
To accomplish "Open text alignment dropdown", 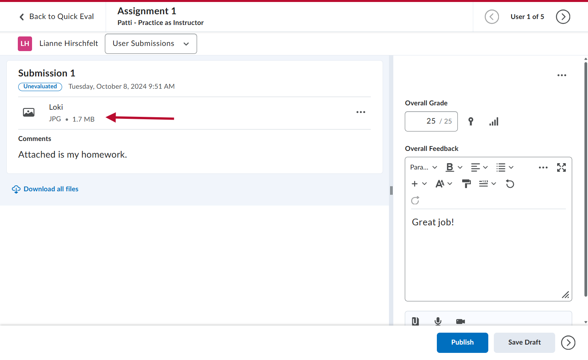I will click(x=479, y=168).
